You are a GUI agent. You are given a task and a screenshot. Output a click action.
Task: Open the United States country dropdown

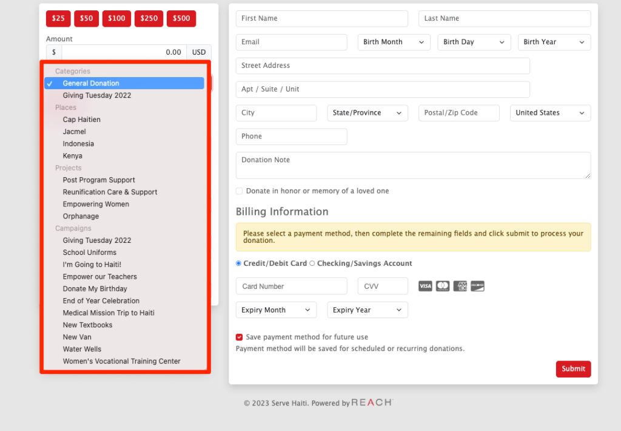pos(550,113)
